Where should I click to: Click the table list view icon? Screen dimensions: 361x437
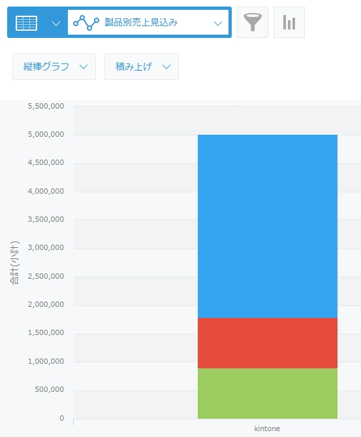pyautogui.click(x=26, y=23)
